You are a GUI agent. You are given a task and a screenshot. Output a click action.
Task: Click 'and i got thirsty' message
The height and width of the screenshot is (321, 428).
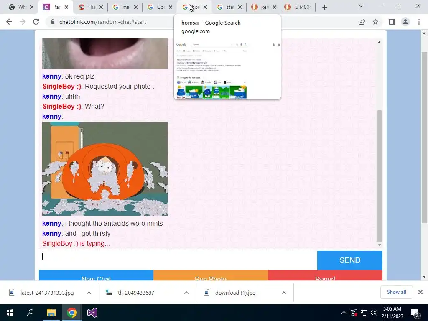pos(88,233)
